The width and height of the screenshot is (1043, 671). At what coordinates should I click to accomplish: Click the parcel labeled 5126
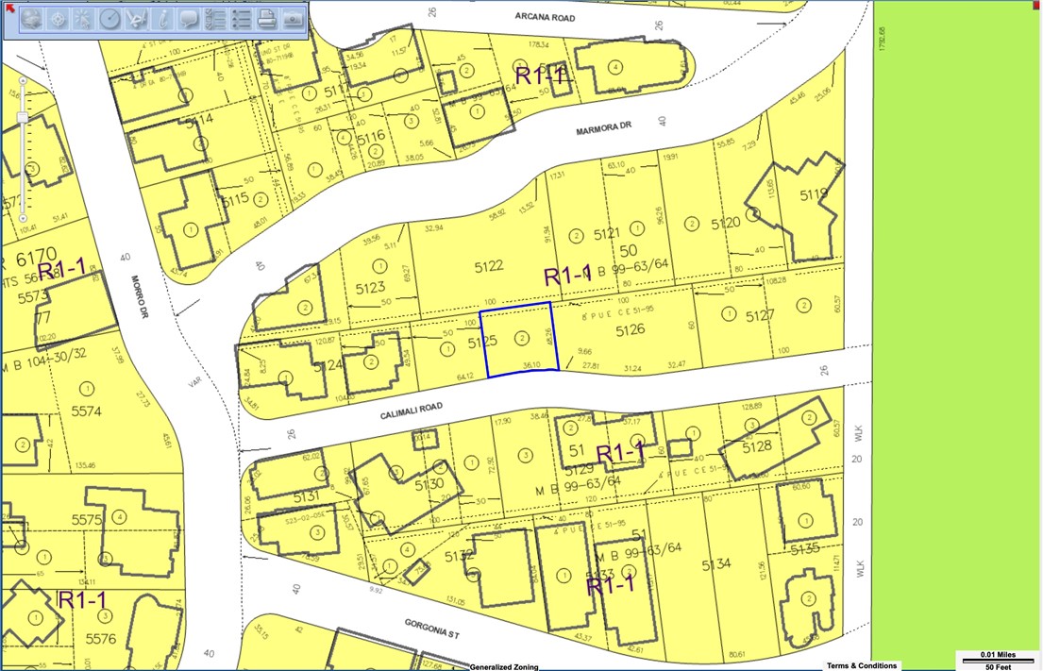(x=630, y=331)
